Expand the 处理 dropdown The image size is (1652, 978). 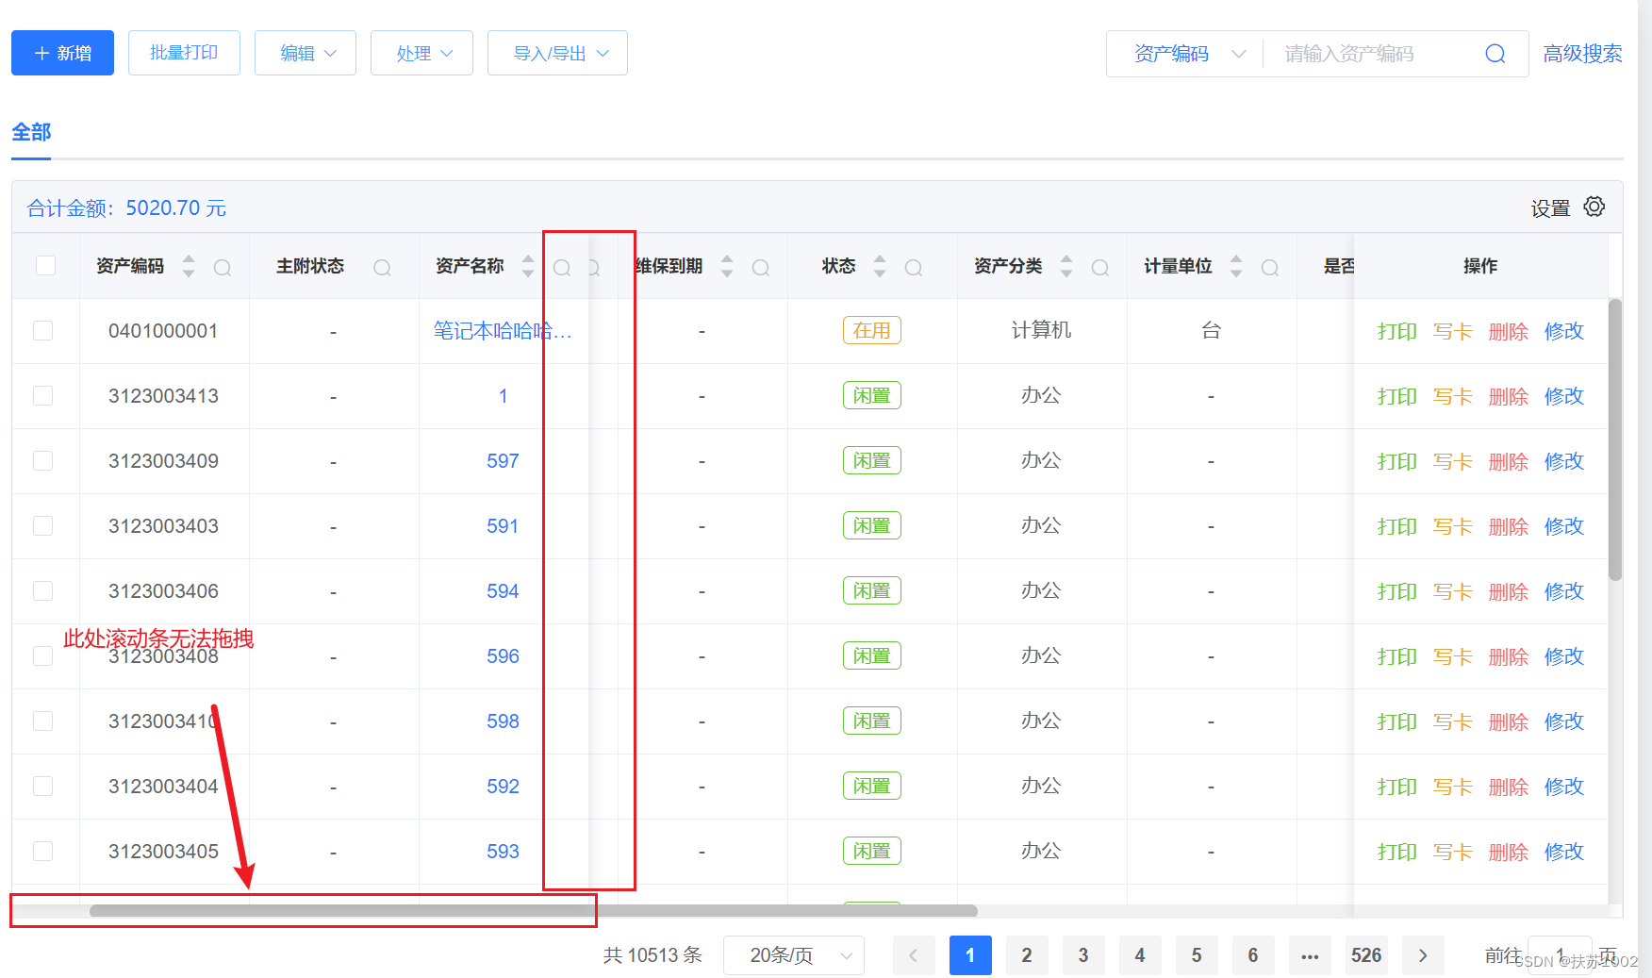click(421, 53)
